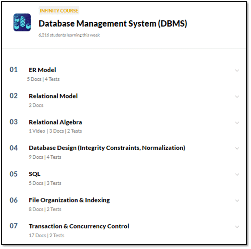The height and width of the screenshot is (249, 251).
Task: Expand the Database Design section chevron
Action: coord(237,148)
